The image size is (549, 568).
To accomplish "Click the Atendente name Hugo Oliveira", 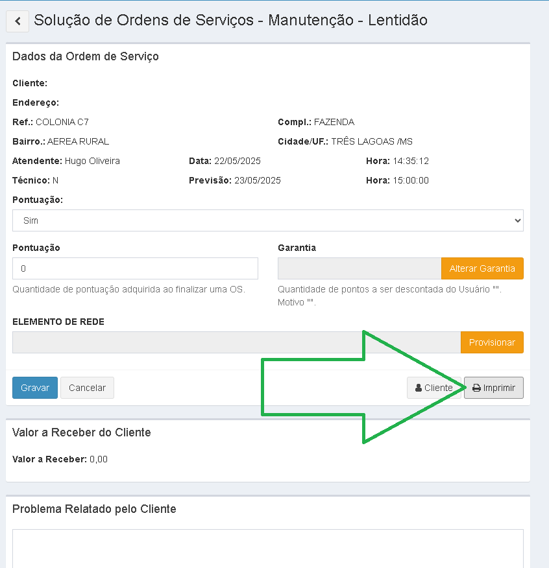I will pos(92,161).
